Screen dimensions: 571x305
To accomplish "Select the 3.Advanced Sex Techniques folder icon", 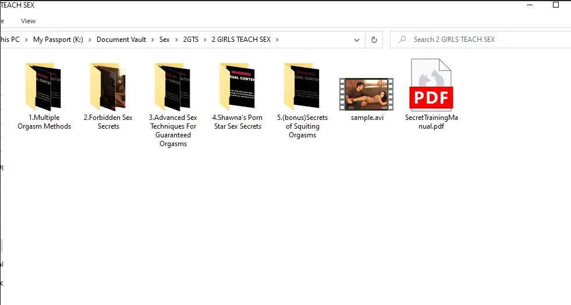I will point(172,87).
